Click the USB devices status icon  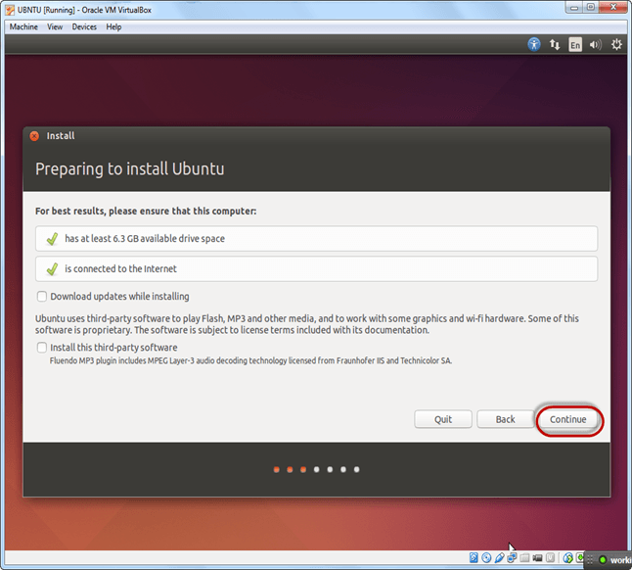tap(499, 557)
